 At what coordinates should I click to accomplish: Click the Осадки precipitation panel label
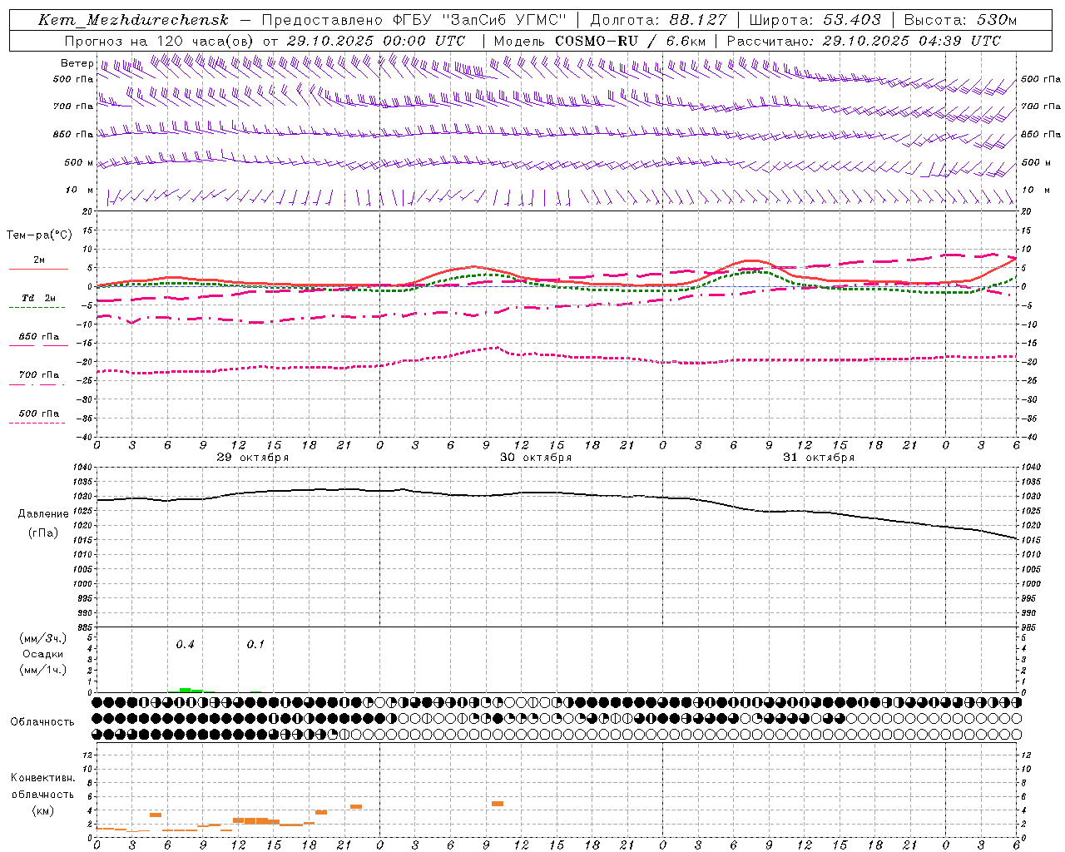43,654
